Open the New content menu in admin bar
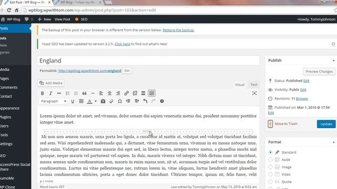The width and height of the screenshot is (337, 189). click(44, 19)
